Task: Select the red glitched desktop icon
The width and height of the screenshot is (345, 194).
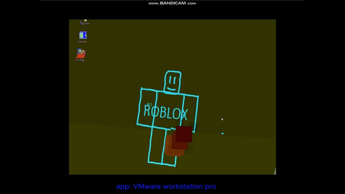Action: (x=81, y=53)
